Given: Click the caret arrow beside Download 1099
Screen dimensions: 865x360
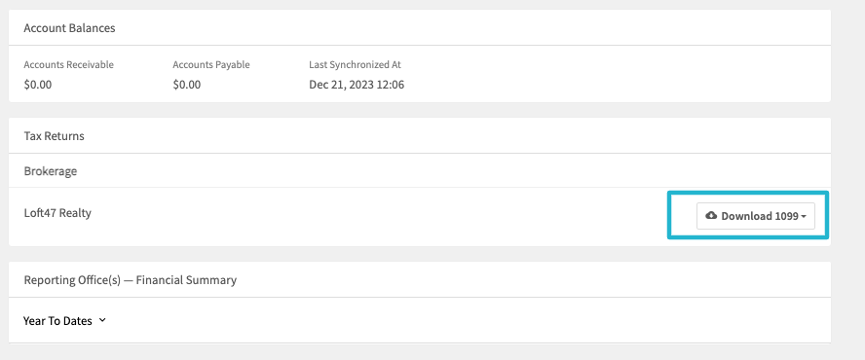Looking at the screenshot, I should point(804,216).
